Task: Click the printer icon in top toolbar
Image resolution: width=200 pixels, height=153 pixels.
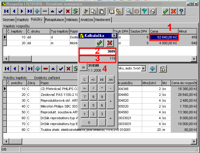Action: (x=152, y=11)
